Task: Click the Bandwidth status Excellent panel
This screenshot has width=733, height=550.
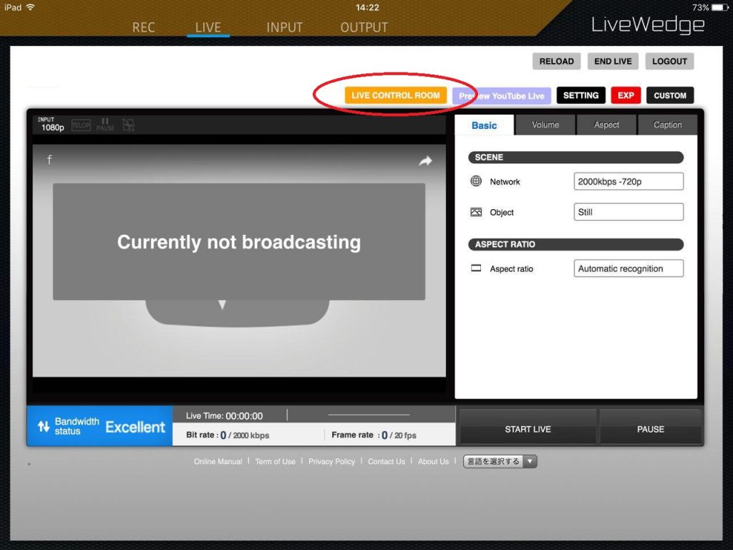Action: click(100, 426)
